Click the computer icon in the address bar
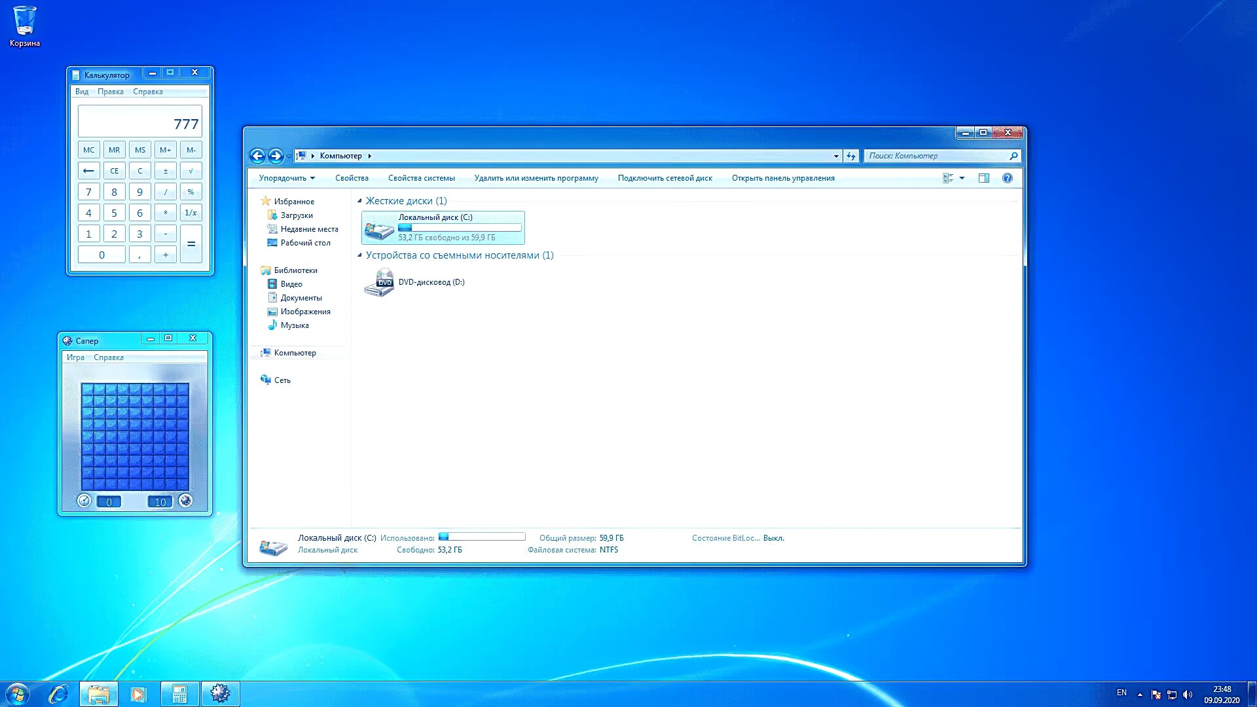 pos(301,156)
